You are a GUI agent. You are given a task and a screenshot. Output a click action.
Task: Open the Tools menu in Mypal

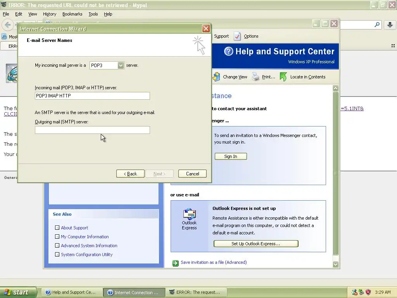[x=93, y=14]
